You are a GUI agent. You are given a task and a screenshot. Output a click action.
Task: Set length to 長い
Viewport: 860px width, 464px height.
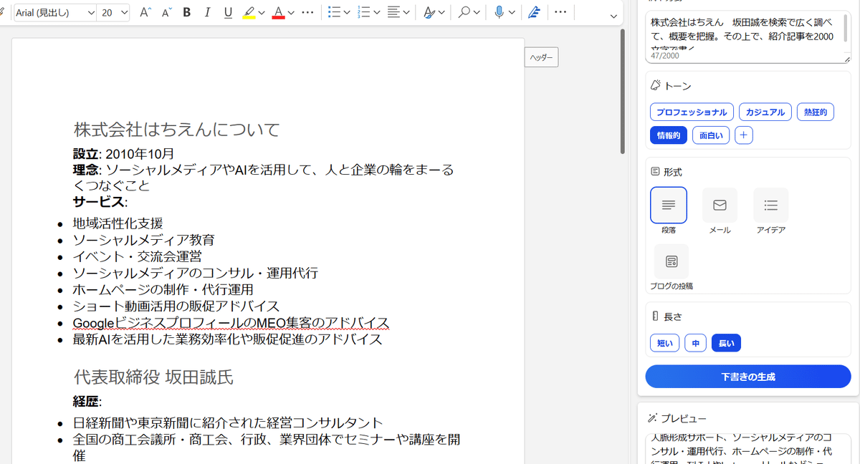pos(726,344)
